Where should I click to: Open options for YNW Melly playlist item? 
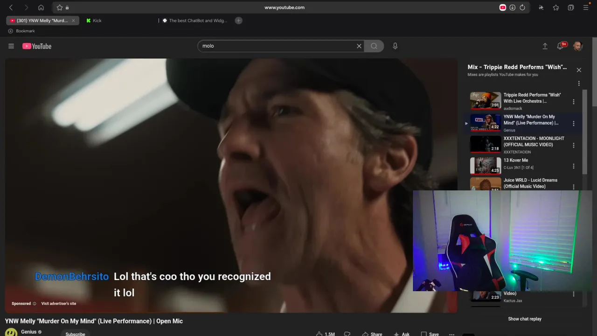click(574, 124)
